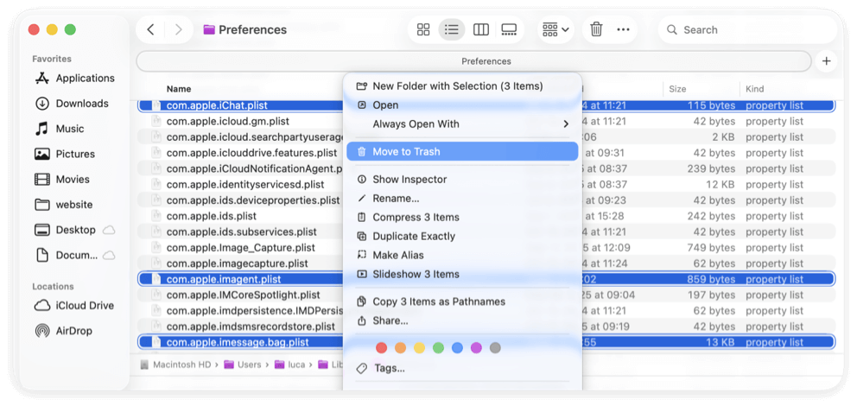
Task: Choose New Folder with Selection (3 Items)
Action: 462,86
